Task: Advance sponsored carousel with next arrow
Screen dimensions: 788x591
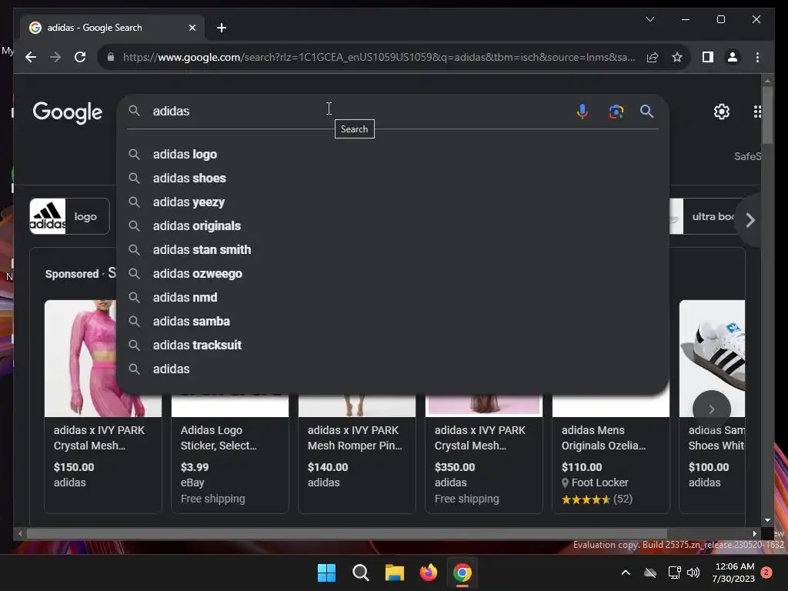Action: click(712, 409)
